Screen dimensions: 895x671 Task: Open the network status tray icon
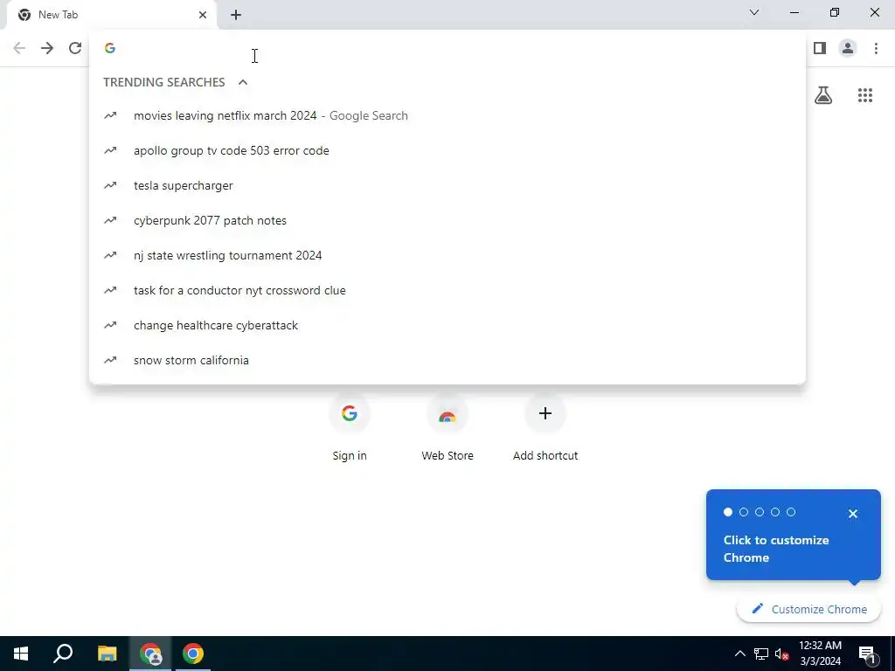click(x=761, y=654)
